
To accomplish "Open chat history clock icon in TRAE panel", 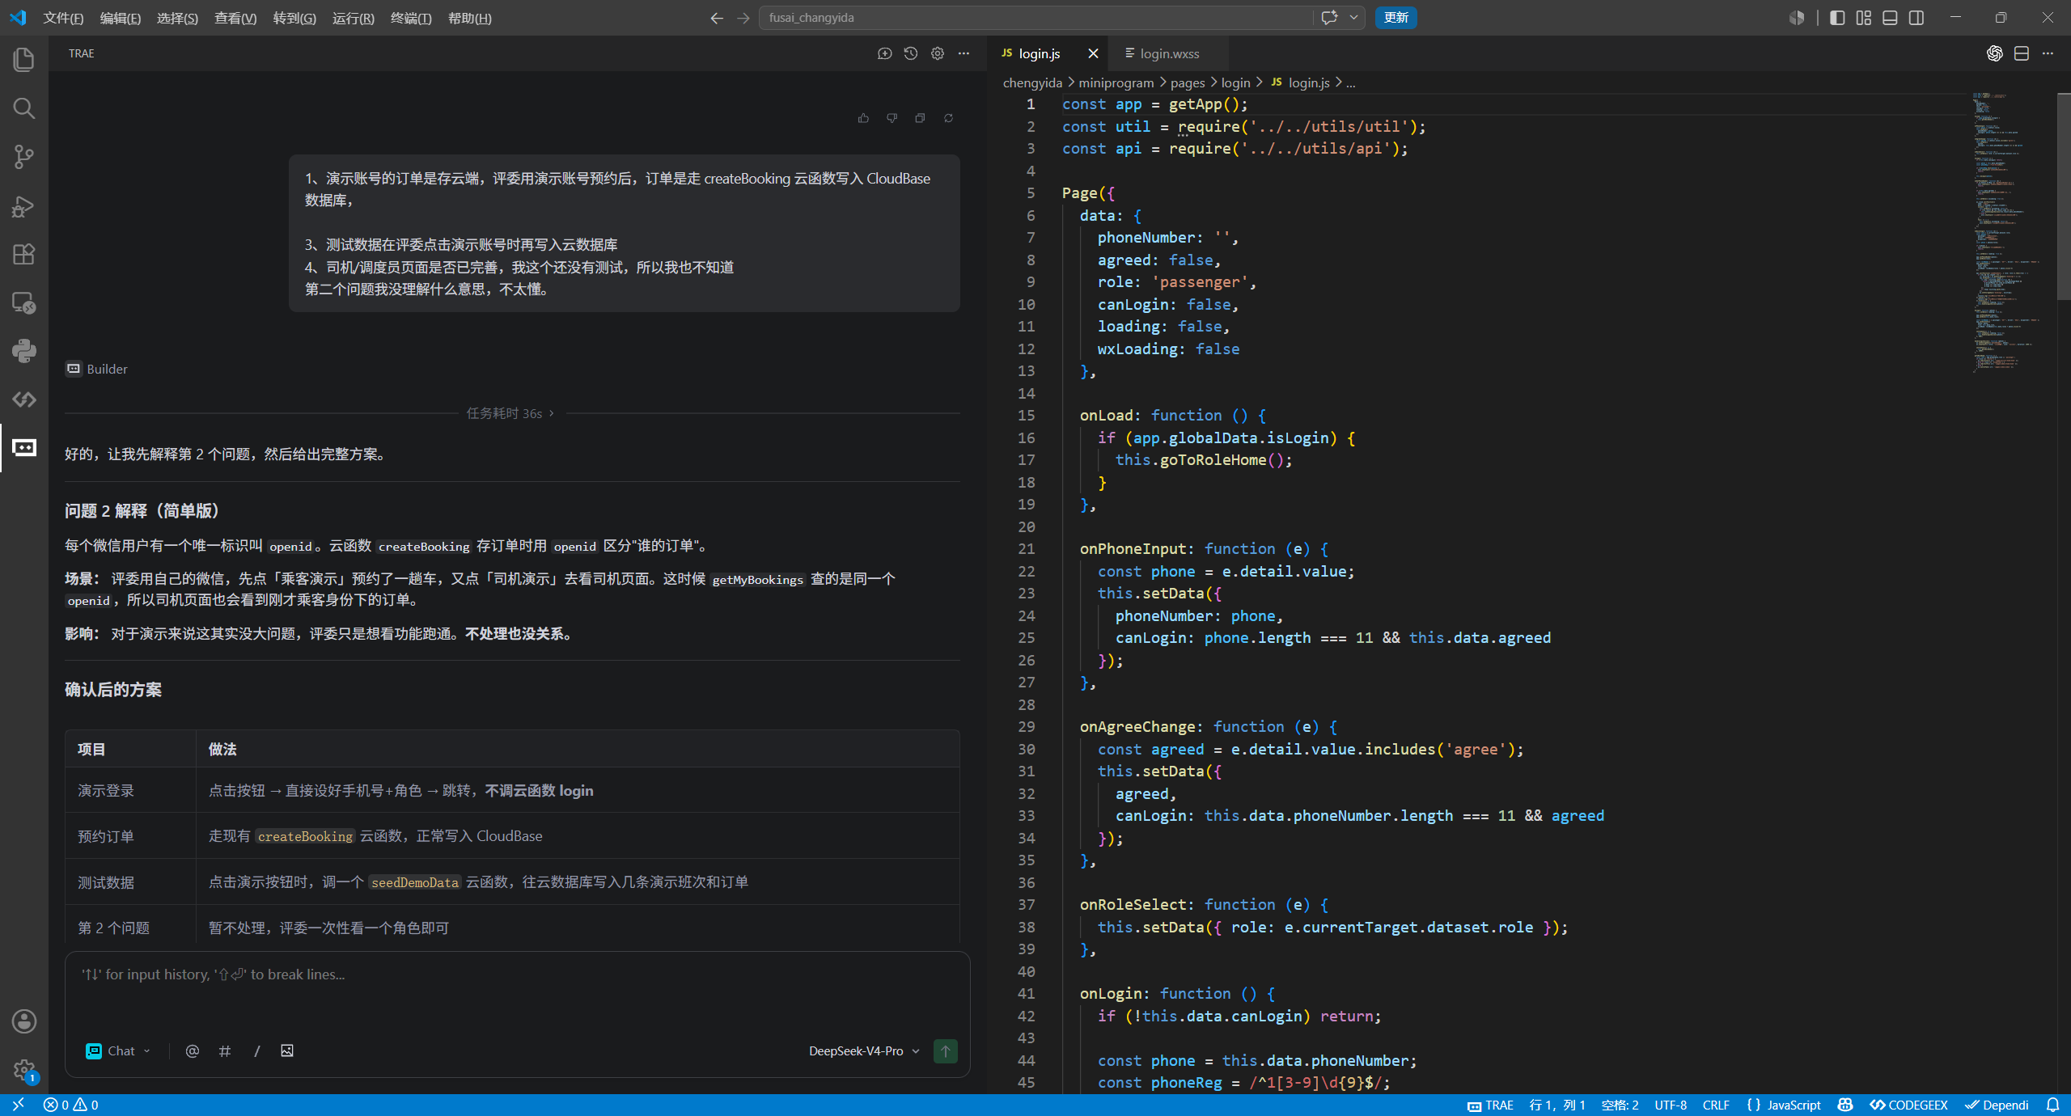I will tap(911, 53).
